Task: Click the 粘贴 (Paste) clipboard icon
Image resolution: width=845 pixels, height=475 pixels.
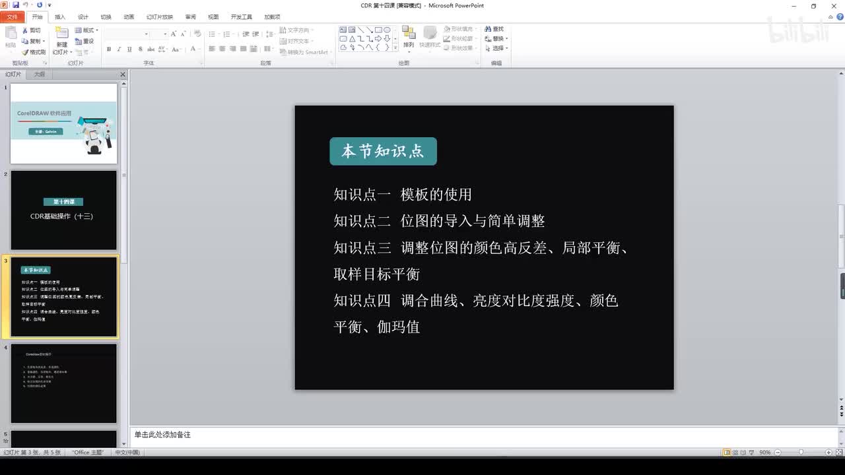Action: tap(11, 33)
